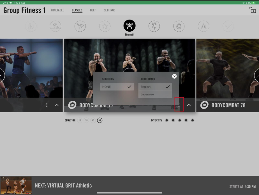Image resolution: width=259 pixels, height=195 pixels.
Task: Click the INTENSITY label
Action: [156, 121]
